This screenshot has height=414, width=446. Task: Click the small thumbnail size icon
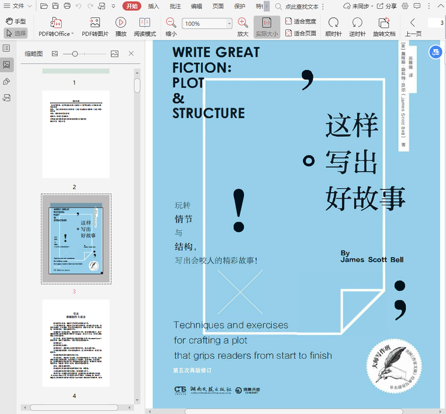(55, 53)
